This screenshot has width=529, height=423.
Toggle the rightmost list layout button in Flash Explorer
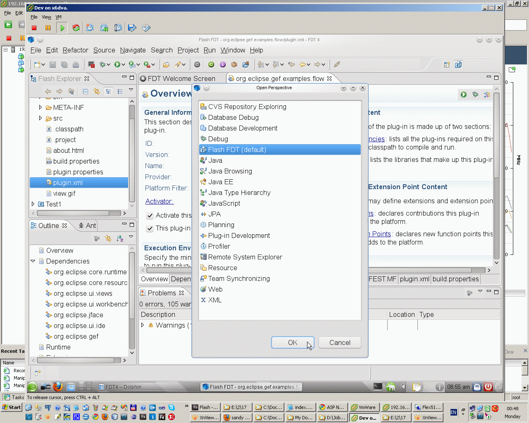pos(120,91)
